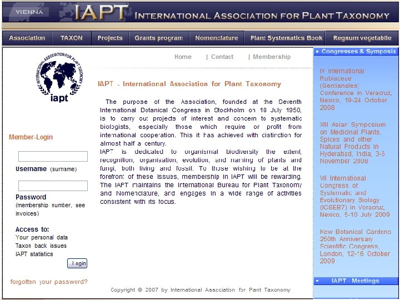This screenshot has width=400, height=300.
Task: Open the Regnum vegetabile menu
Action: [362, 38]
